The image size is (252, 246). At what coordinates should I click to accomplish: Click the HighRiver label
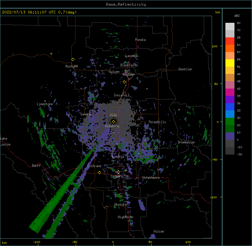pyautogui.click(x=126, y=217)
